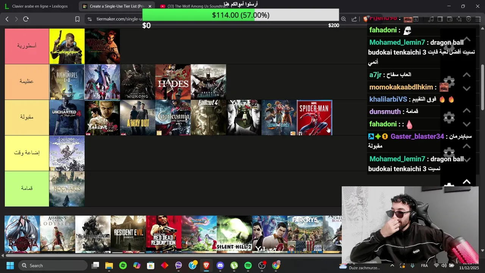Switch to Clavier arabe en ligne Lexilogos tab
Screen dimensions: 485x273
[x=39, y=6]
